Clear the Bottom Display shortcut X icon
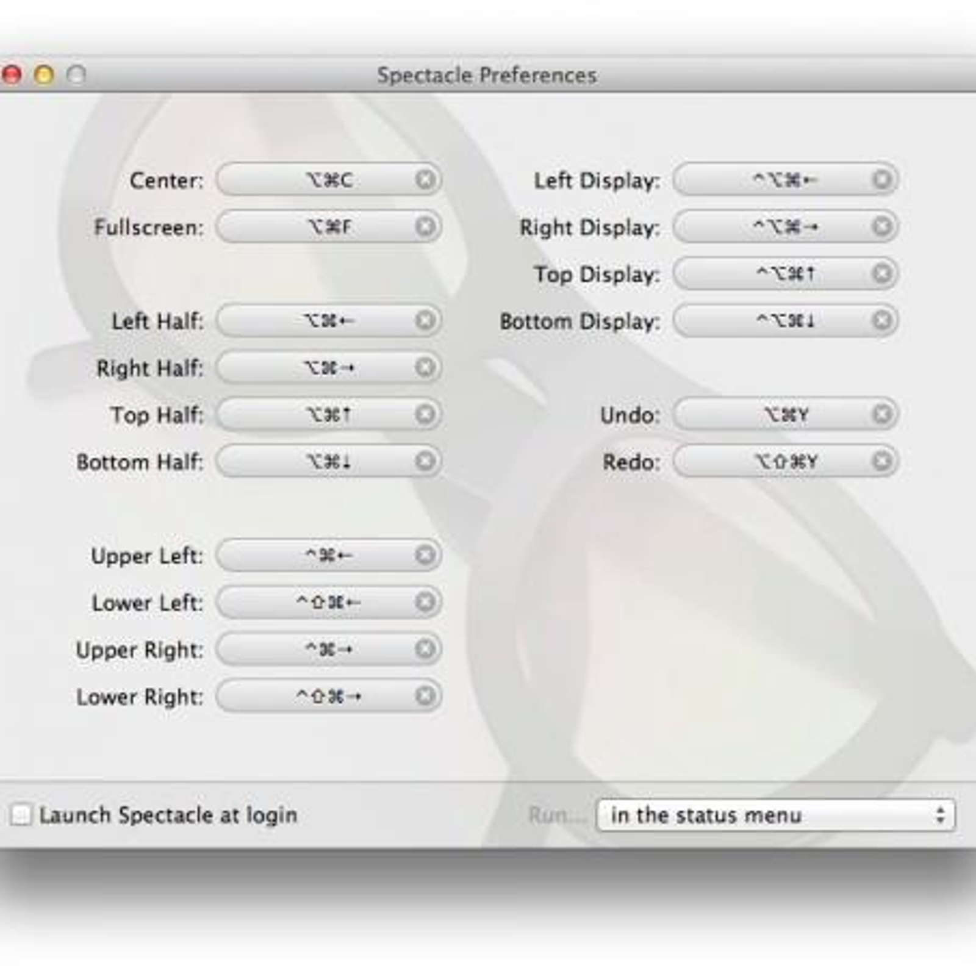 (x=882, y=320)
